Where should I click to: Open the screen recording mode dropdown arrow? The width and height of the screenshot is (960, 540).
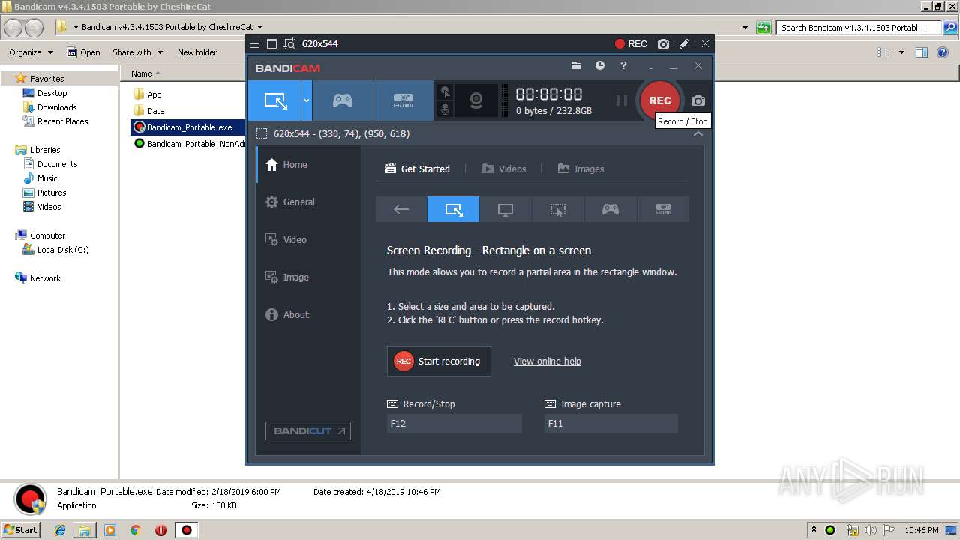(x=307, y=100)
